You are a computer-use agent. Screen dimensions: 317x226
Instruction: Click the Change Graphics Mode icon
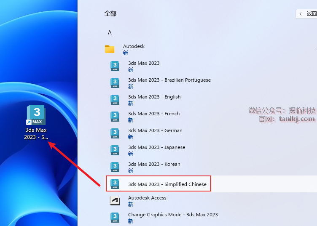pyautogui.click(x=115, y=218)
